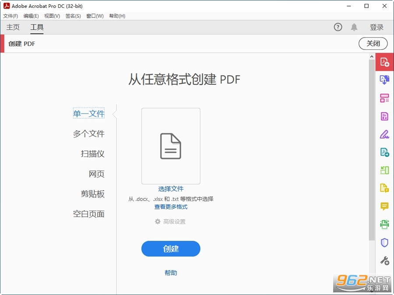The height and width of the screenshot is (295, 394).
Task: Open the 帮助(H) menu
Action: pyautogui.click(x=117, y=16)
